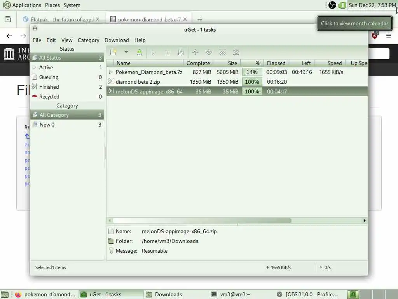Open the browser hamburger menu
The width and height of the screenshot is (398, 299).
[x=389, y=35]
